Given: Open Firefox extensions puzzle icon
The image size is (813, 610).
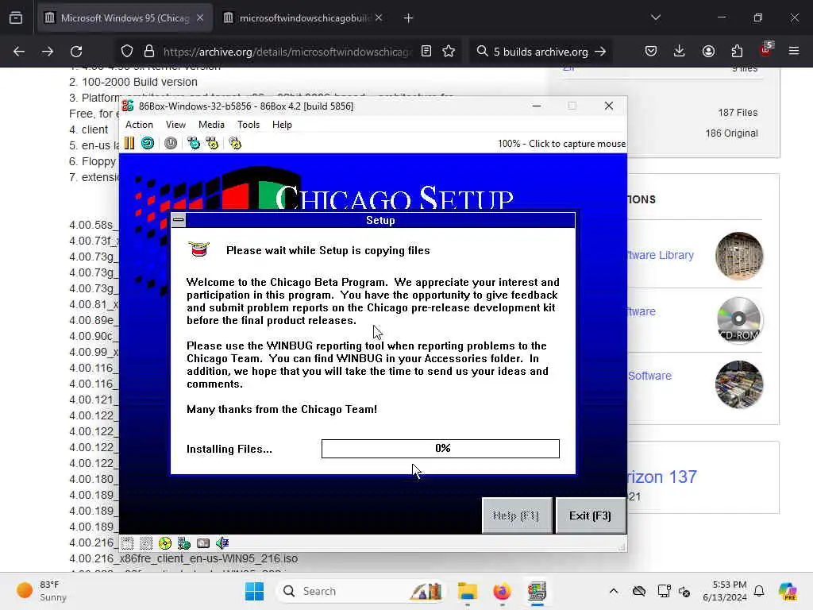Looking at the screenshot, I should 737,52.
